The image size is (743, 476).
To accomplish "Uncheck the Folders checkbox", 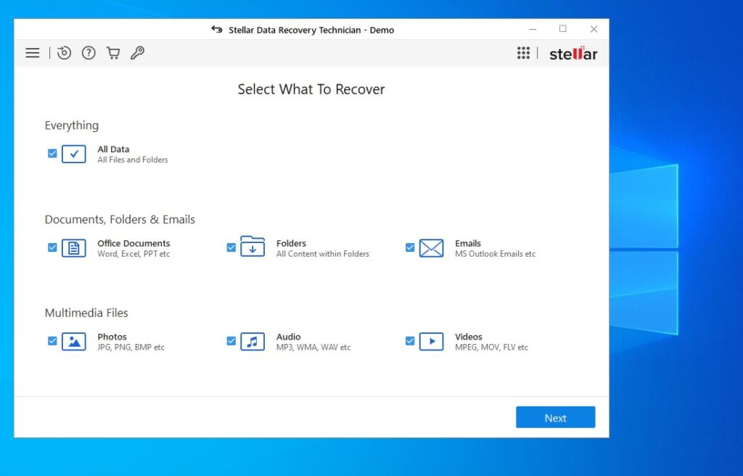I will click(231, 247).
